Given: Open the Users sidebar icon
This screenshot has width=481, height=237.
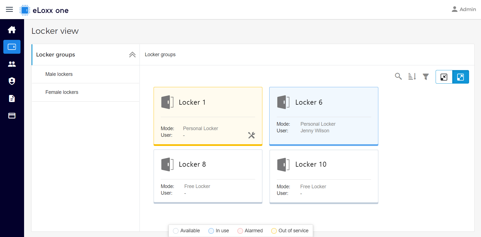Looking at the screenshot, I should coord(12,64).
